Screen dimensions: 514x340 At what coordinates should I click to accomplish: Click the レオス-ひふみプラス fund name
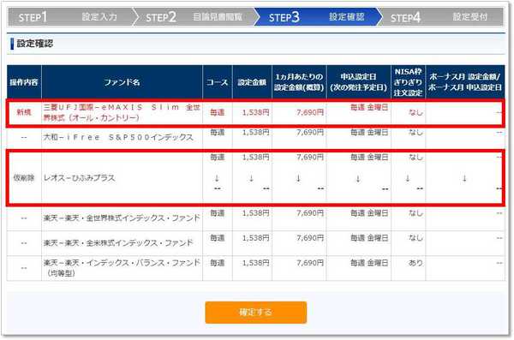tap(80, 178)
